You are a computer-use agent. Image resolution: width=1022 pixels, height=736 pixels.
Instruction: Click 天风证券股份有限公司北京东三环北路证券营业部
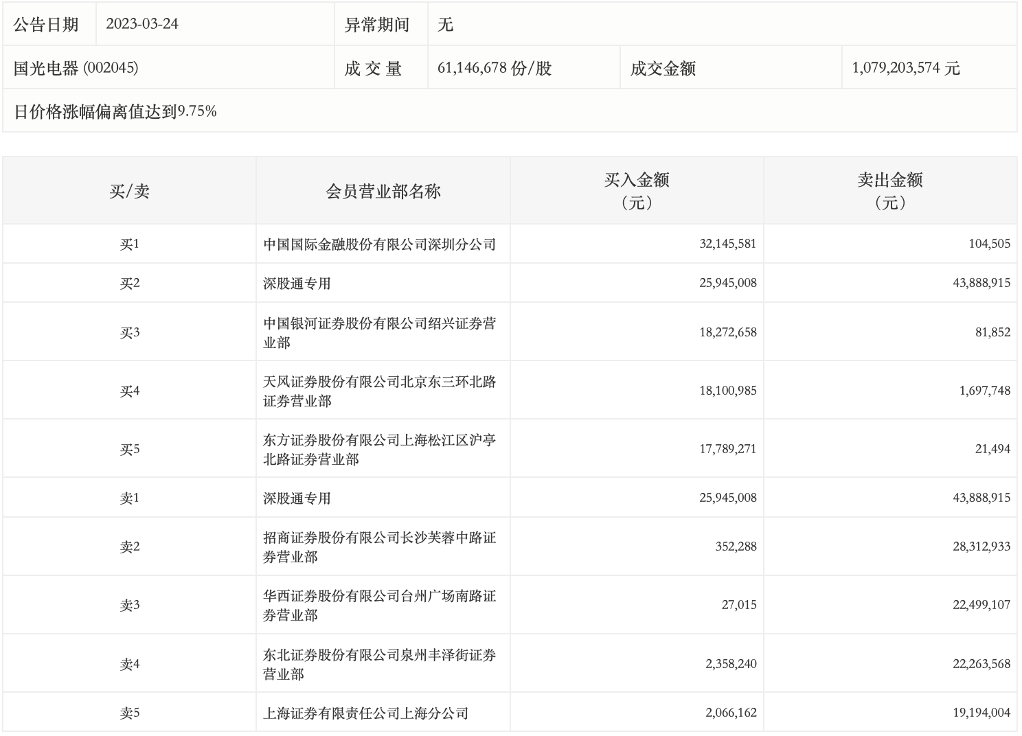point(380,391)
